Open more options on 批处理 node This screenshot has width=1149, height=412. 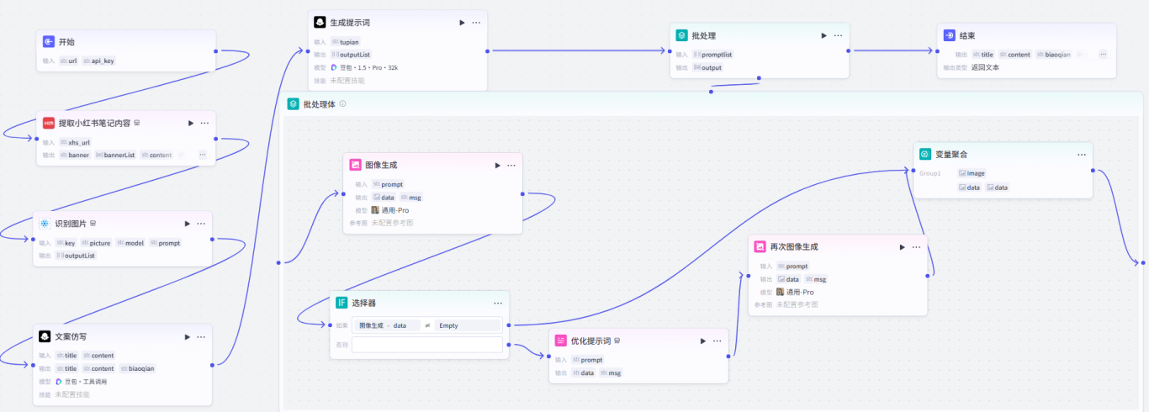coord(838,35)
